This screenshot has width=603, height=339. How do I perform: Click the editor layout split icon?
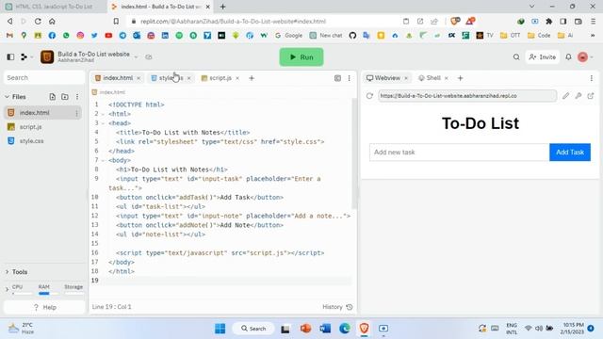point(337,78)
